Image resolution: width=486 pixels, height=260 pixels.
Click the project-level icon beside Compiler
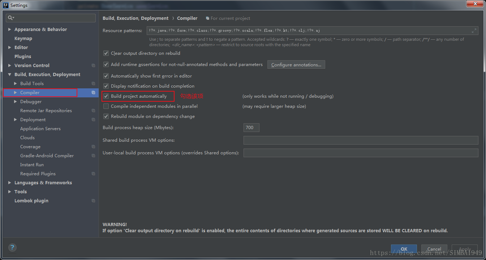(x=93, y=93)
